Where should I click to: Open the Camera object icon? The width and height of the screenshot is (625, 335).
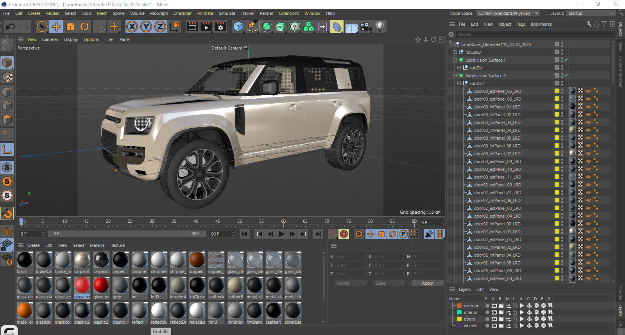(365, 27)
